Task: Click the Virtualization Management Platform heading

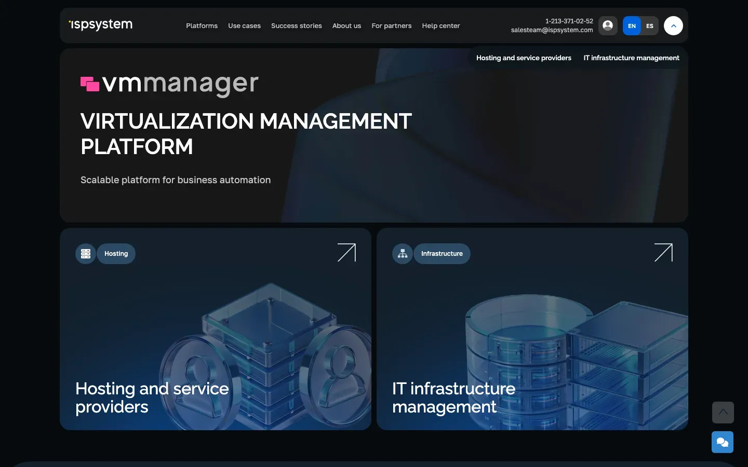Action: [x=246, y=134]
